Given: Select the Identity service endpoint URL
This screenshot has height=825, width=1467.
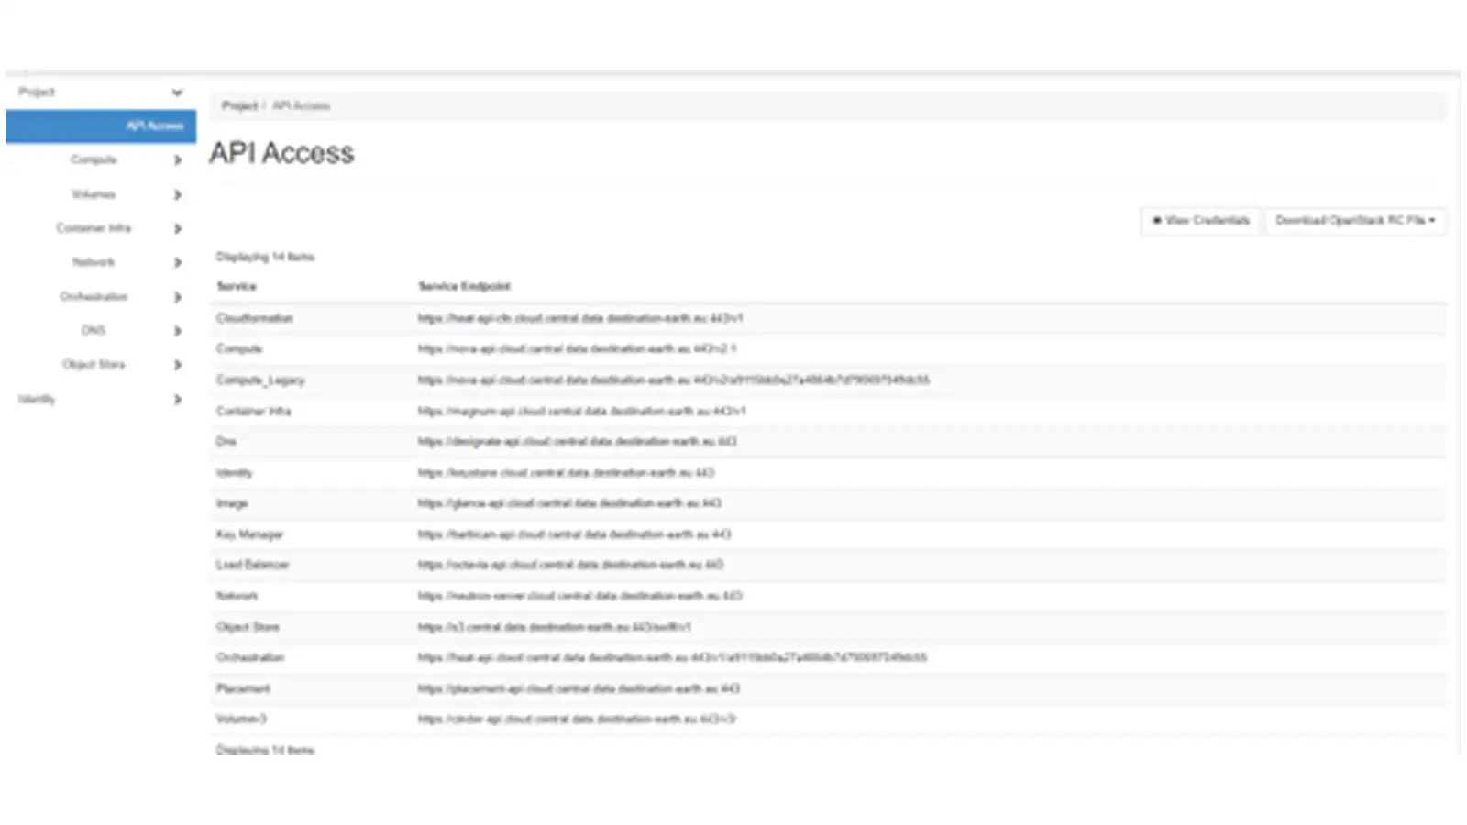Looking at the screenshot, I should coord(566,473).
